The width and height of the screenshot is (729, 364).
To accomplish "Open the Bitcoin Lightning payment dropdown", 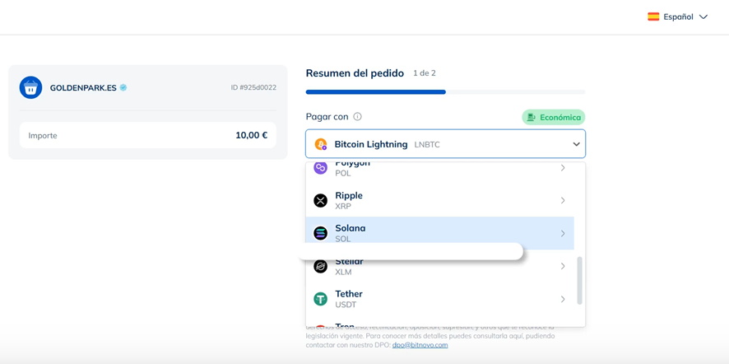I will click(x=445, y=144).
